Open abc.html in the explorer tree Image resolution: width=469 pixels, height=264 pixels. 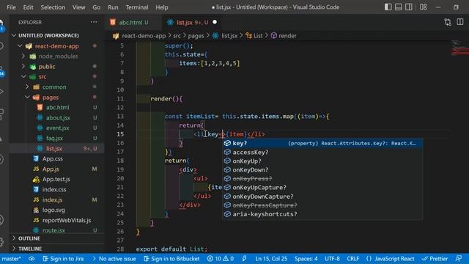tap(57, 108)
